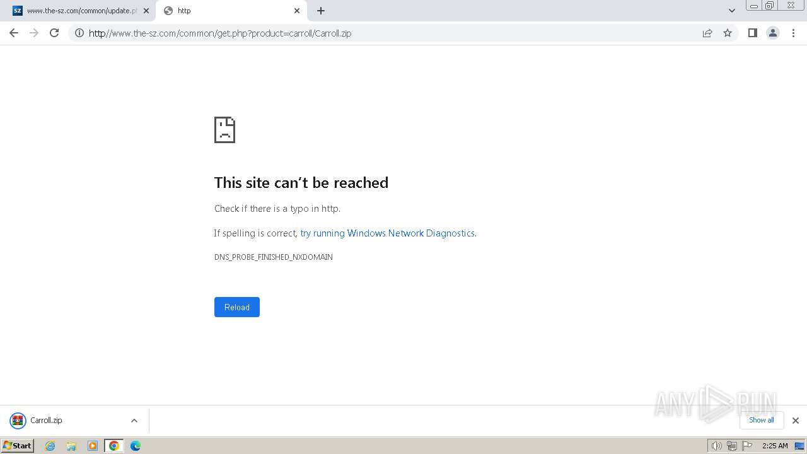Click the blue Reload button
Screen dimensions: 807x454
[x=237, y=307]
